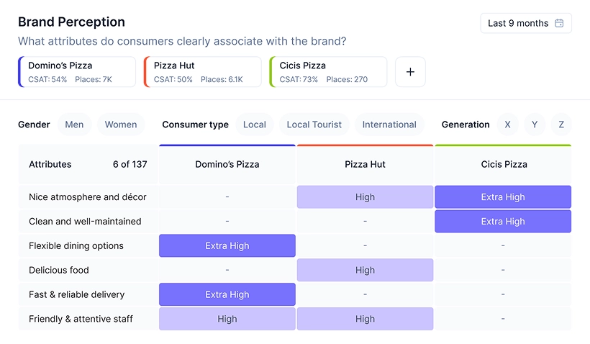The image size is (590, 344).
Task: Toggle Generation Z filter
Action: (x=561, y=125)
